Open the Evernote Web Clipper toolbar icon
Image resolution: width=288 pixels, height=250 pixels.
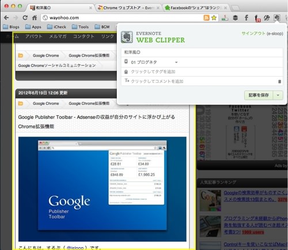276,18
